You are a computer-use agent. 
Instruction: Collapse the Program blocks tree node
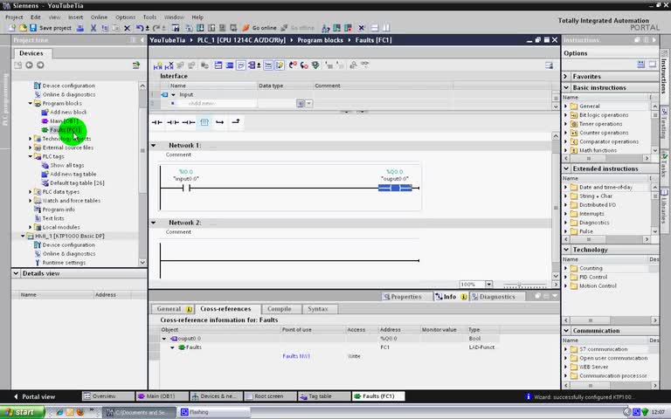click(31, 104)
